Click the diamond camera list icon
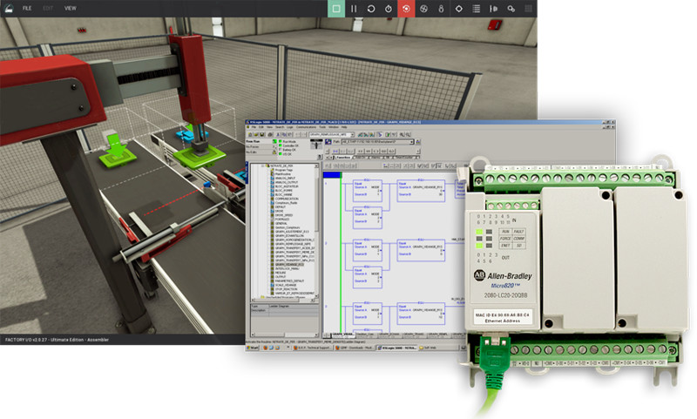Image resolution: width=697 pixels, height=419 pixels. tap(459, 9)
